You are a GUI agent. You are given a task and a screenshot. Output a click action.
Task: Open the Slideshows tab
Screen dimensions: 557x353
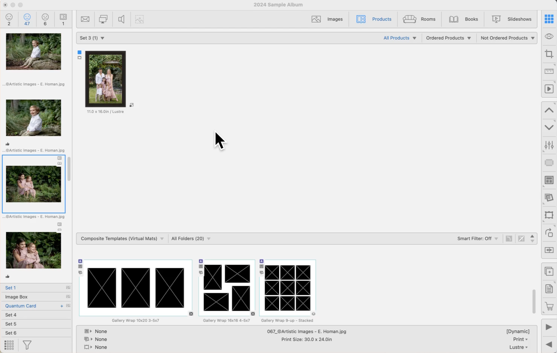coord(512,19)
